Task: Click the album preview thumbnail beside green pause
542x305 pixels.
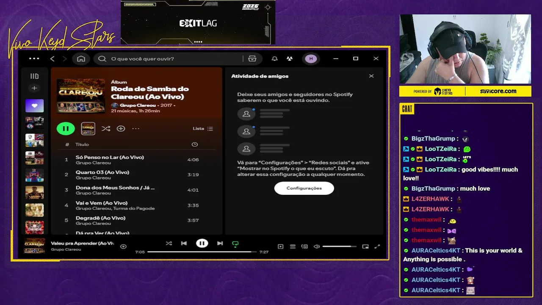Action: [x=88, y=128]
